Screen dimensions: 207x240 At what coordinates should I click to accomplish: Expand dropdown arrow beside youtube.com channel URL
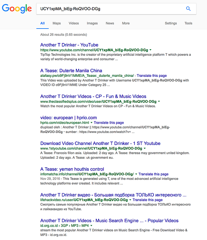click(150, 50)
